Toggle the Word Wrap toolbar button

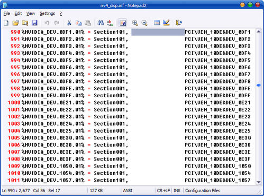(122, 23)
